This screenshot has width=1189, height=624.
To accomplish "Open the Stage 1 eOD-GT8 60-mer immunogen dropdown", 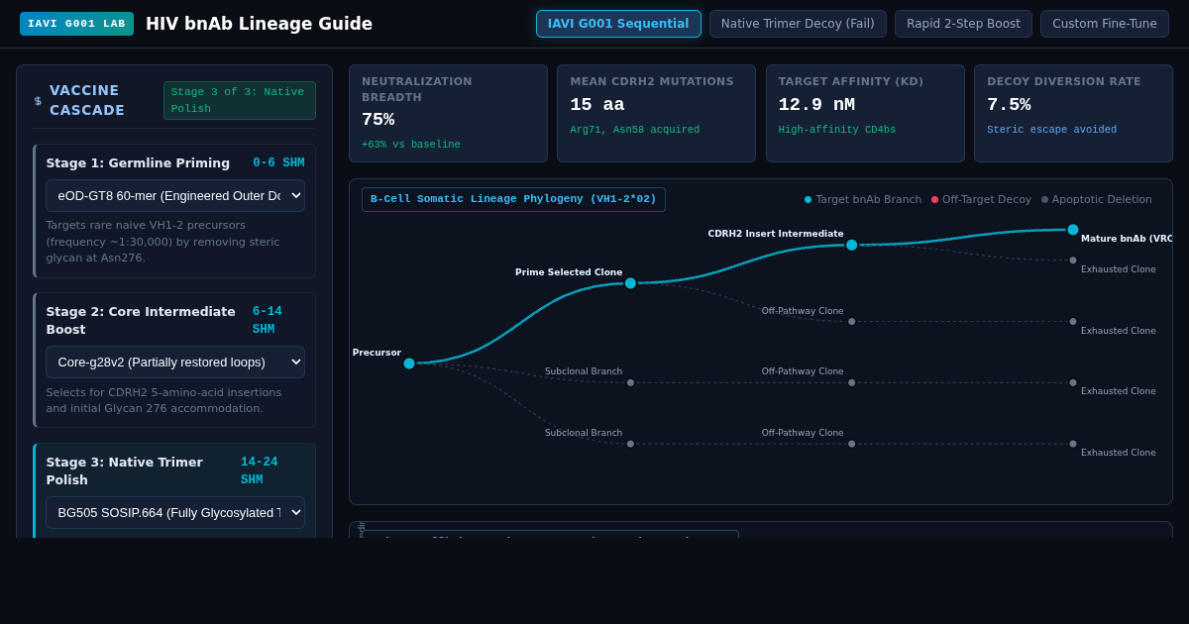I will tap(175, 195).
